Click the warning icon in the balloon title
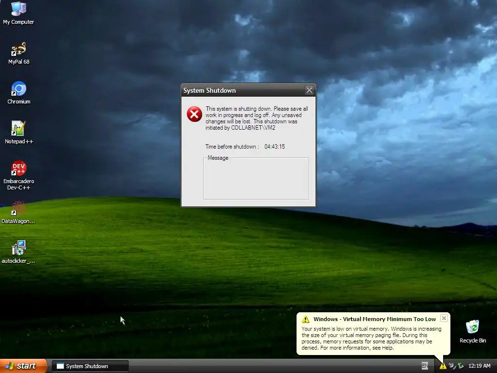 [x=306, y=319]
